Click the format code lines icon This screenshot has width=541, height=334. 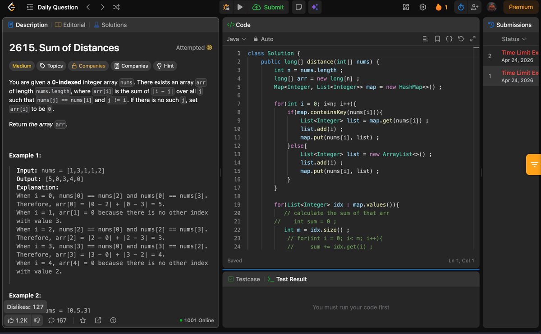pyautogui.click(x=426, y=39)
